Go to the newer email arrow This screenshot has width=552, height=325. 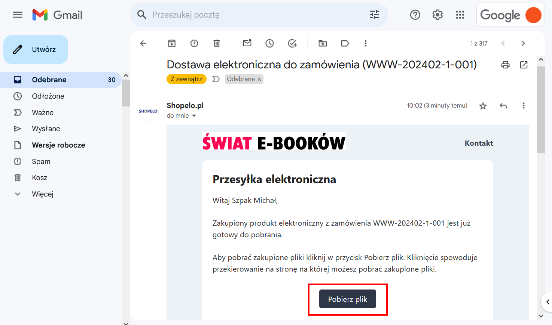[503, 43]
